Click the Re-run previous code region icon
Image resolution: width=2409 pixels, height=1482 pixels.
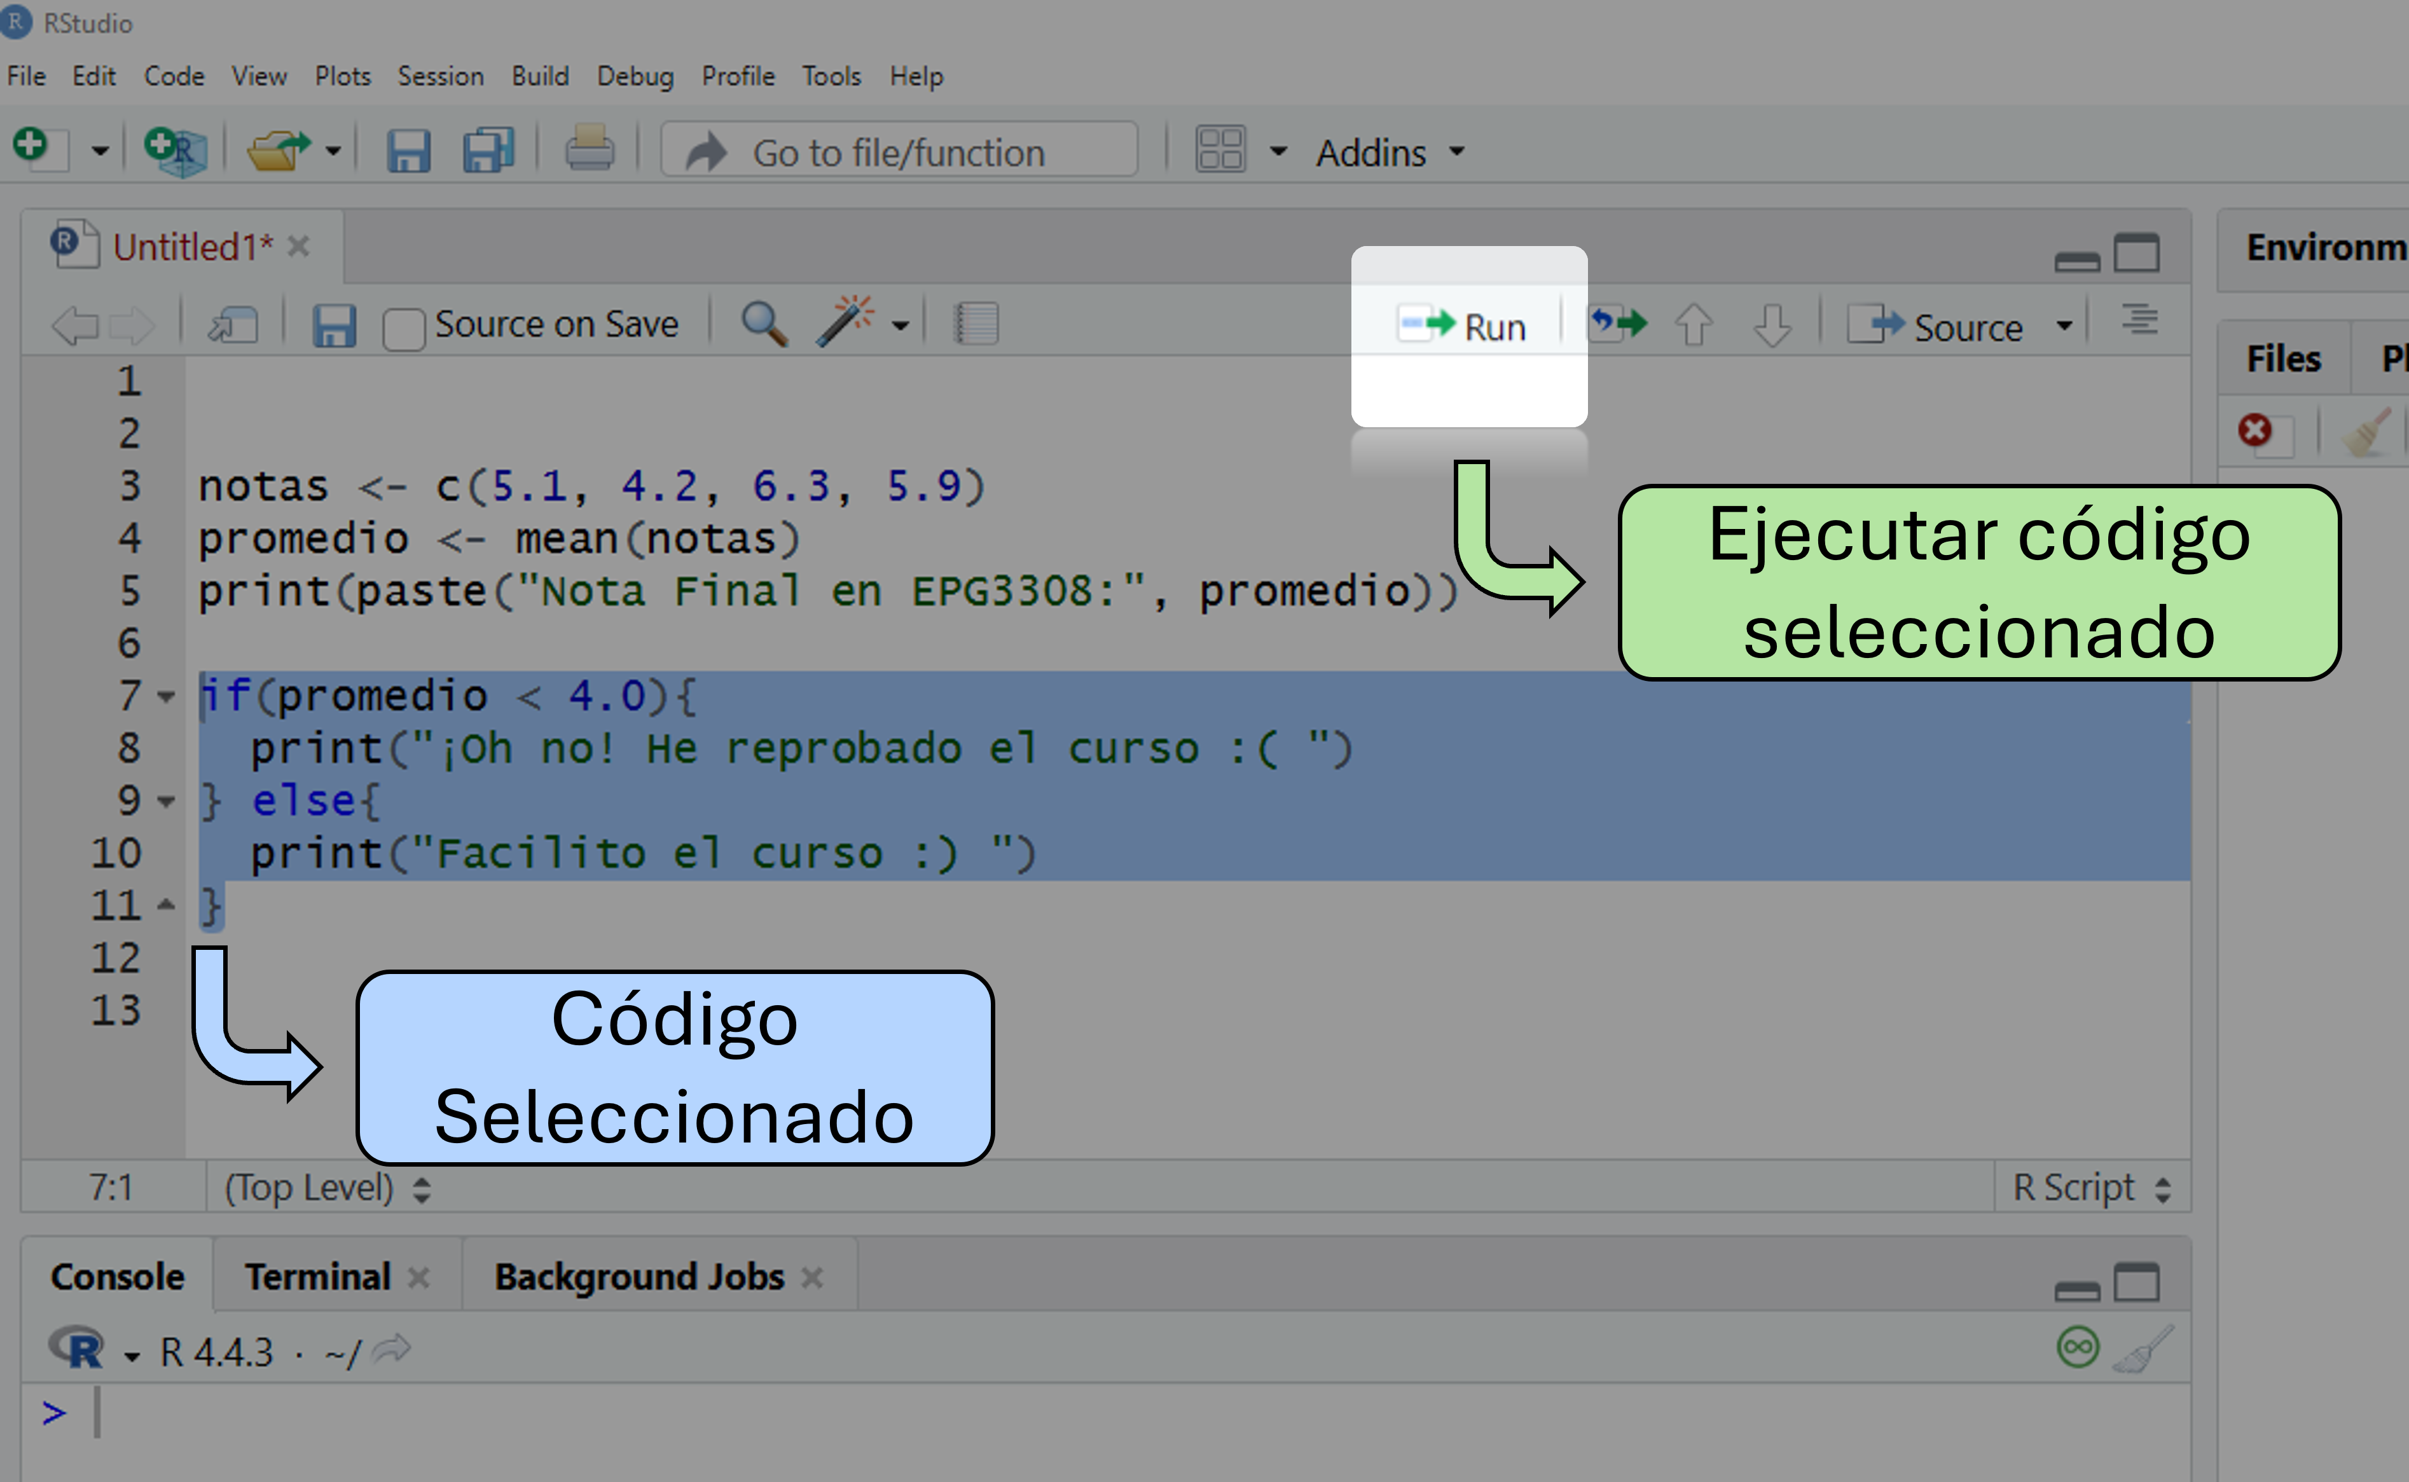click(1618, 324)
